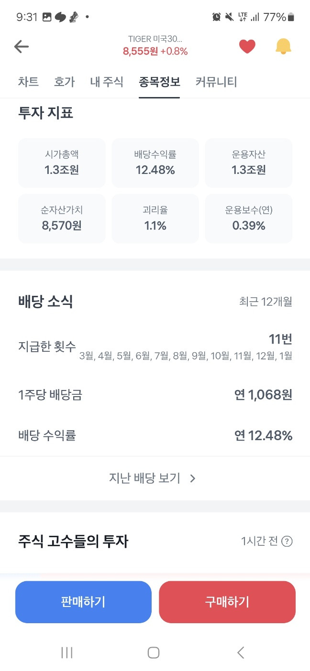The image size is (310, 671).
Task: Select the 종목정보 tab
Action: tap(159, 82)
